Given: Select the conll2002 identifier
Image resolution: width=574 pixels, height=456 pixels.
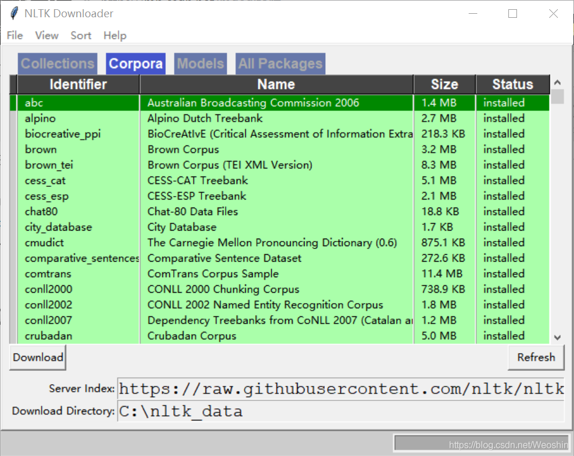Looking at the screenshot, I should [x=48, y=305].
